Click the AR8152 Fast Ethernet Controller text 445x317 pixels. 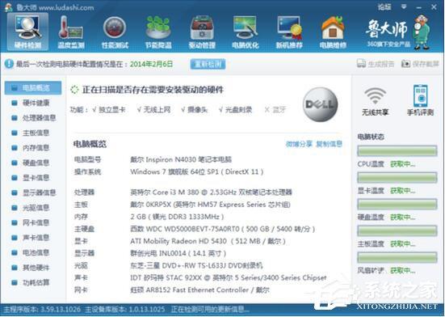click(199, 290)
